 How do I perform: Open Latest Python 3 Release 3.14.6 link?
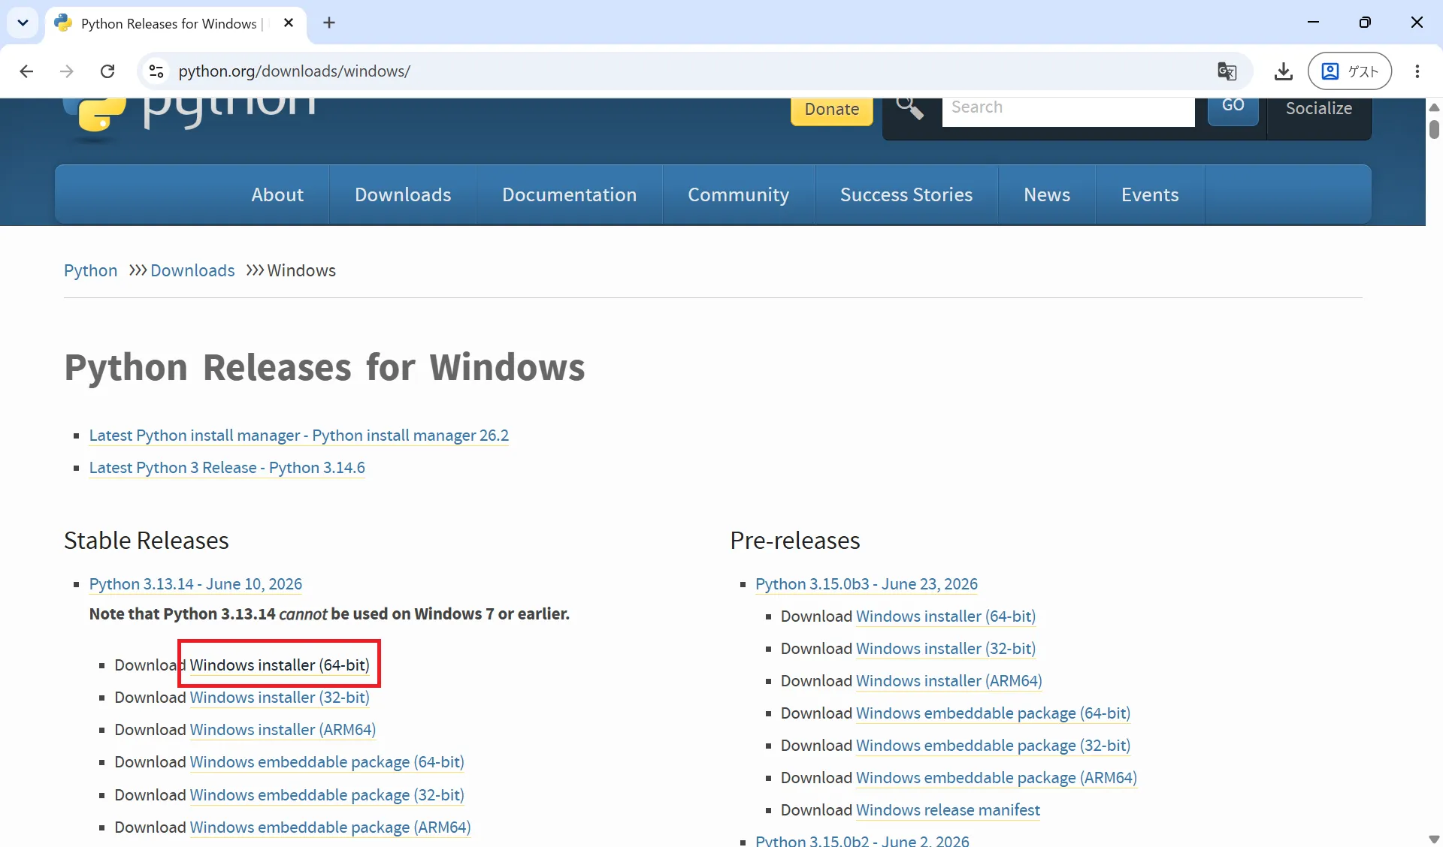click(227, 468)
